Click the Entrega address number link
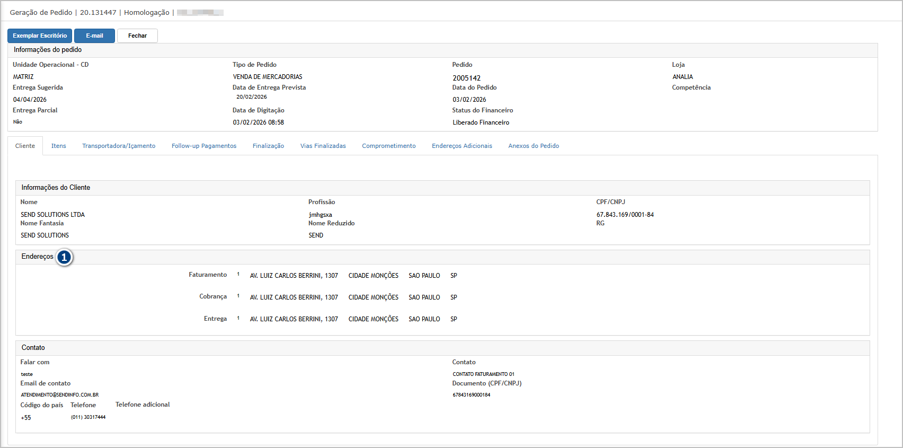Image resolution: width=903 pixels, height=448 pixels. [x=238, y=318]
